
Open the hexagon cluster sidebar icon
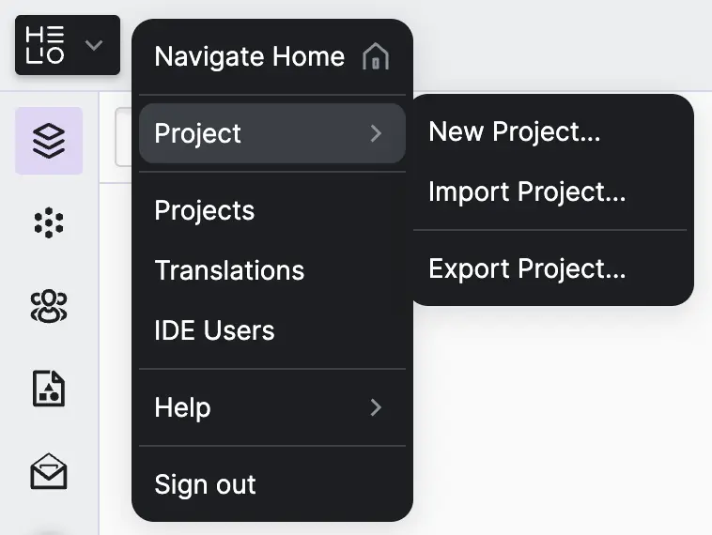(x=49, y=222)
